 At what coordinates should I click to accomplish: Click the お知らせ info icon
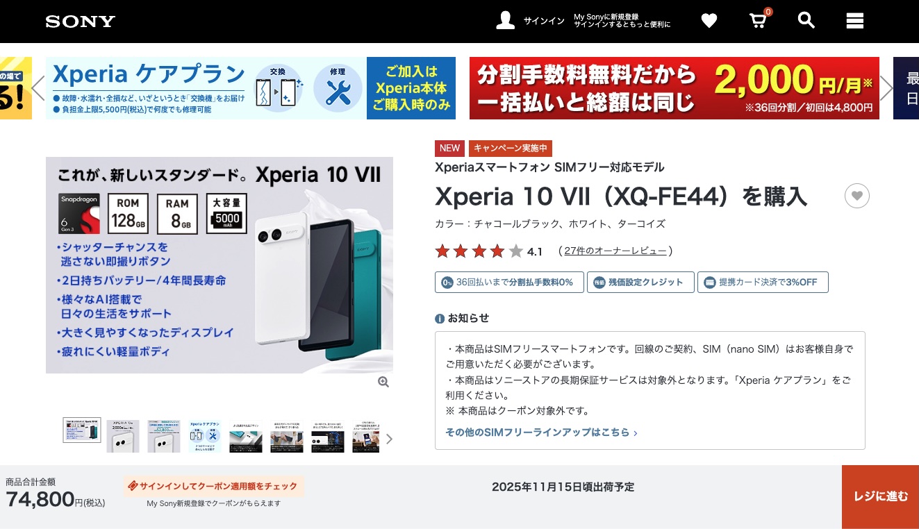440,319
